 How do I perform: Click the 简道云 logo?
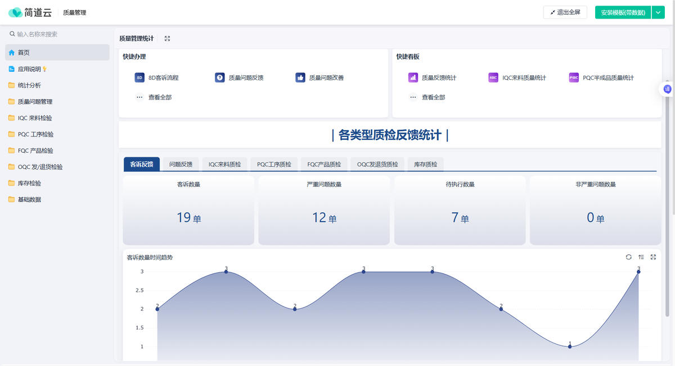pos(31,12)
